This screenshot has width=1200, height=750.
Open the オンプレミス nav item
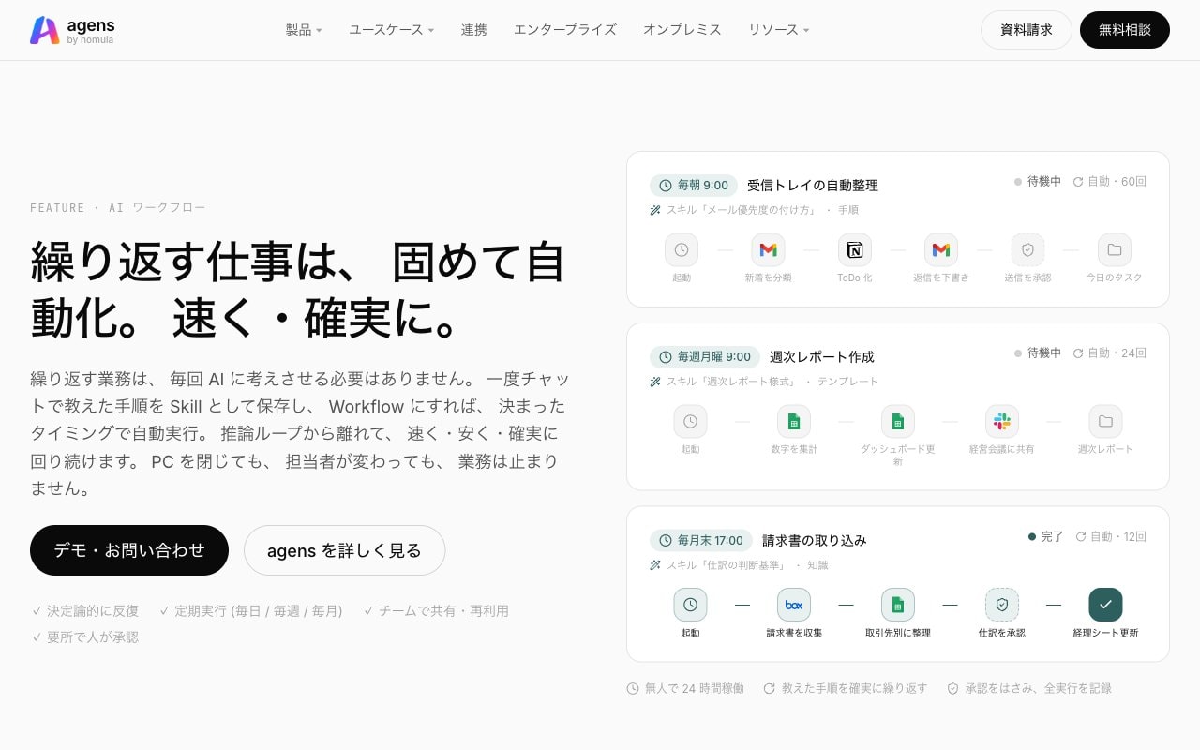click(682, 30)
